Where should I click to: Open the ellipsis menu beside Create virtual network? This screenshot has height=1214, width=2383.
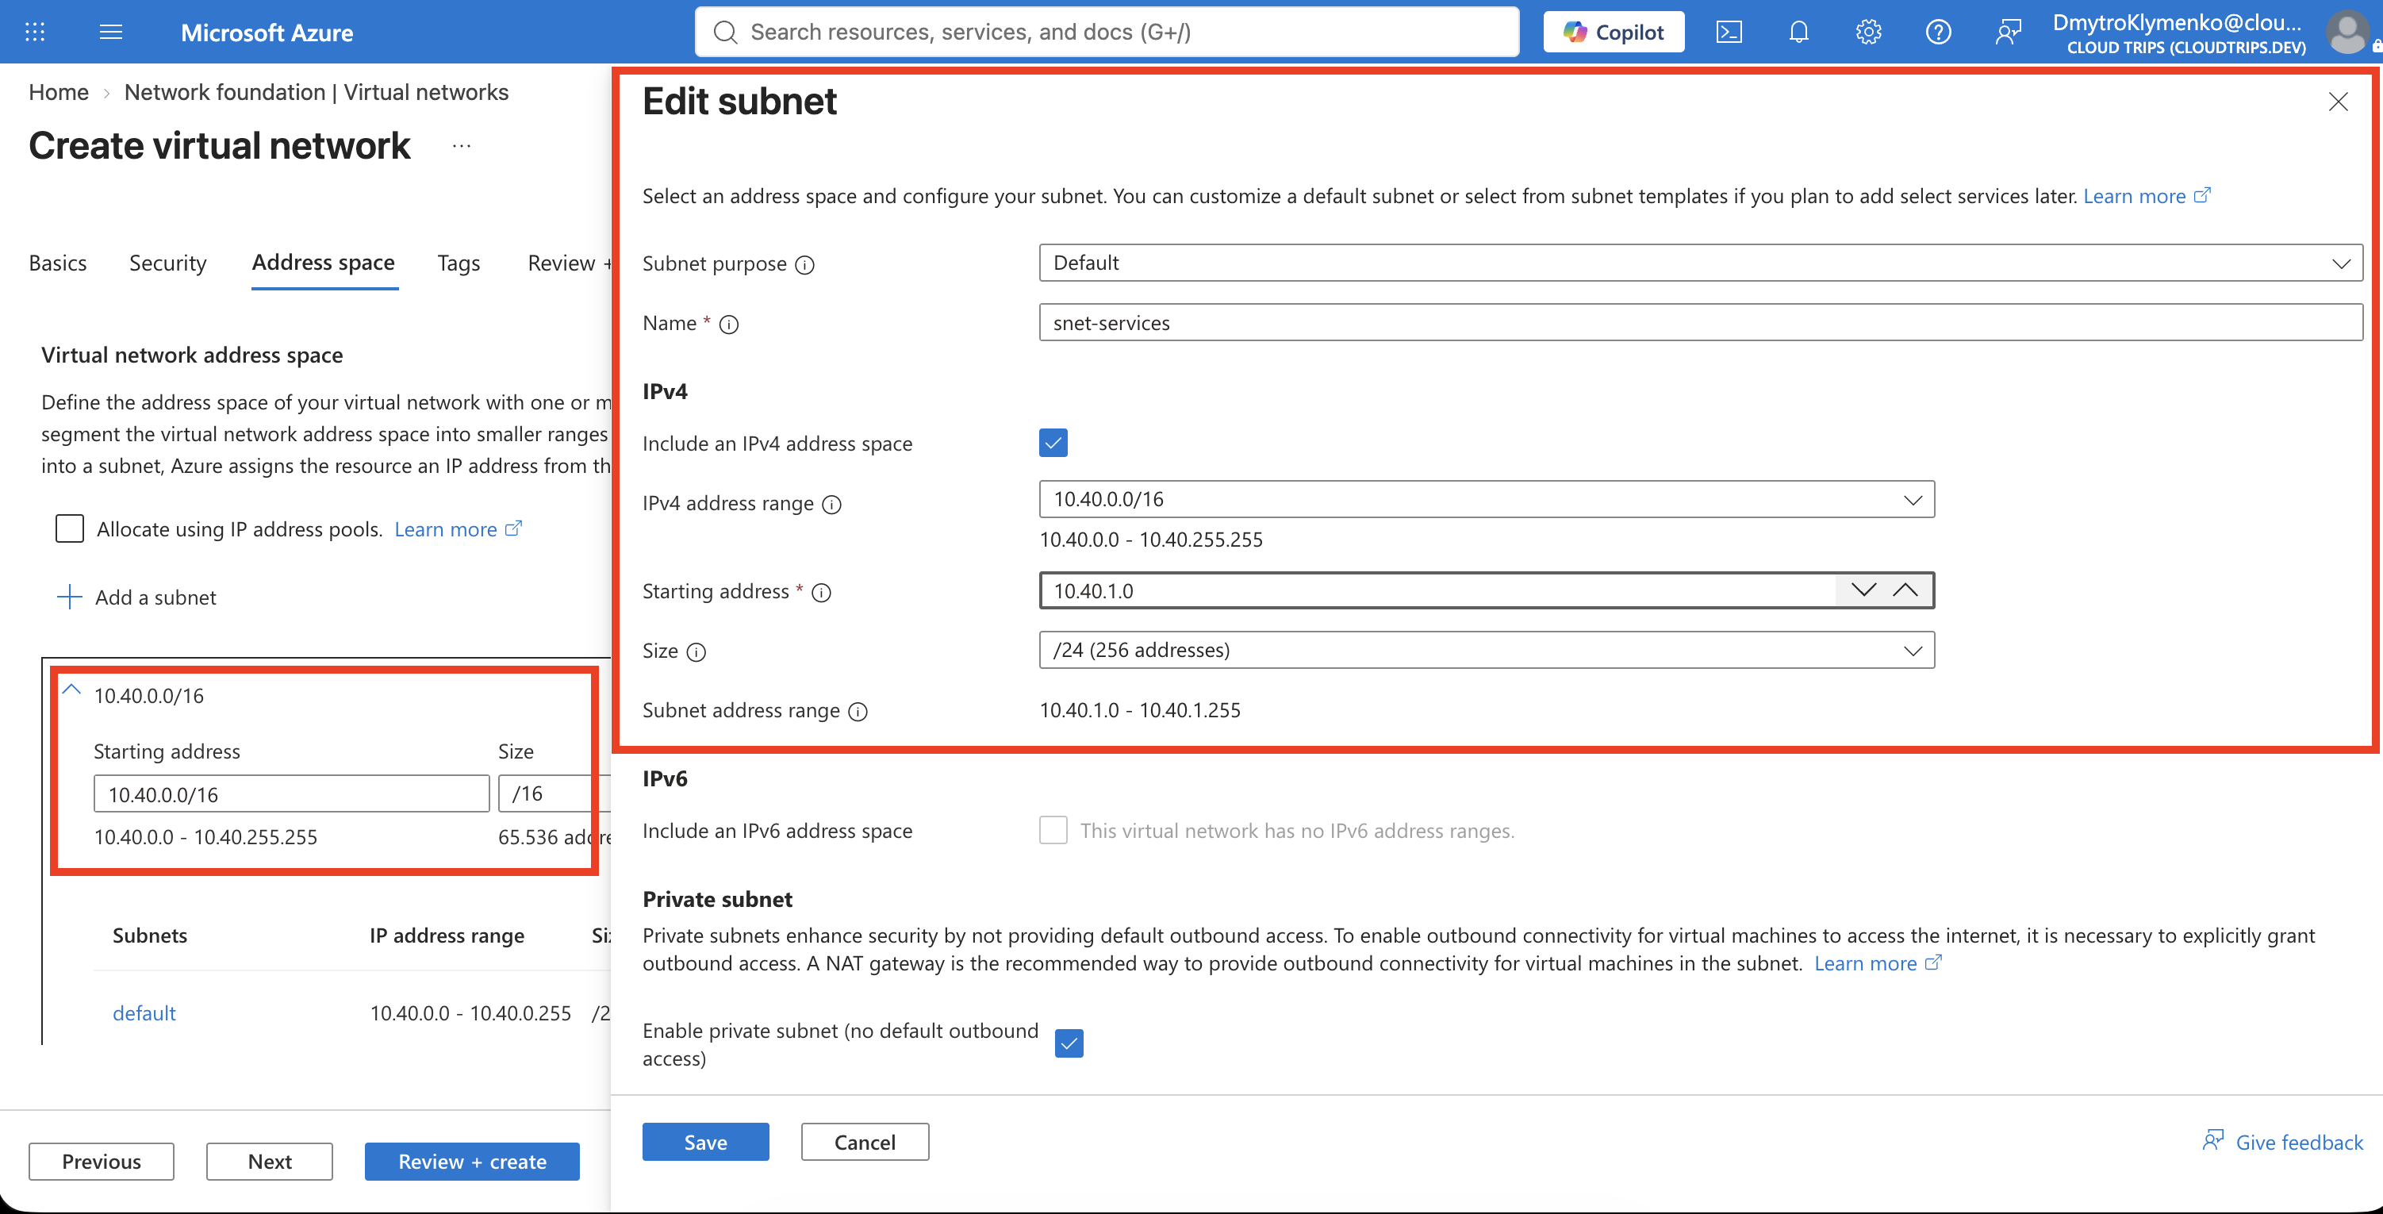tap(462, 146)
